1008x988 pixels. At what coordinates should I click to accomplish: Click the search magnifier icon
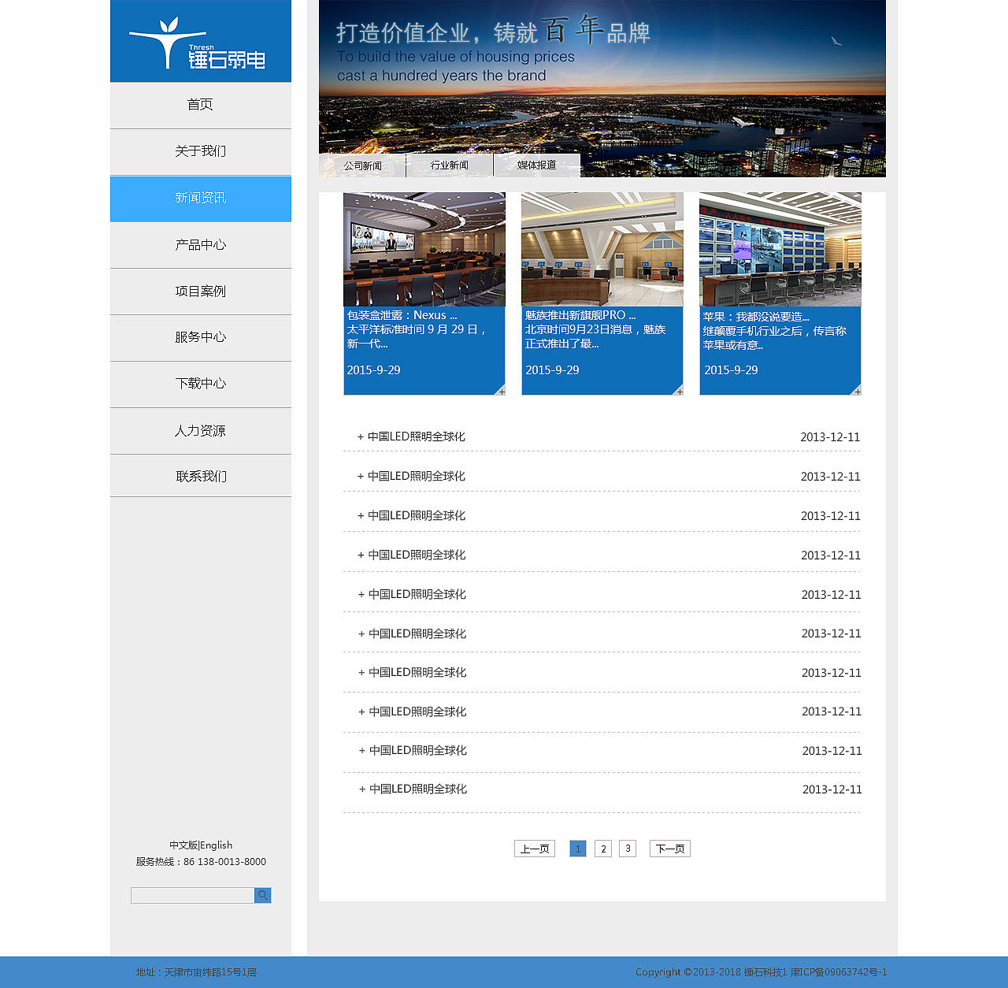pos(262,895)
